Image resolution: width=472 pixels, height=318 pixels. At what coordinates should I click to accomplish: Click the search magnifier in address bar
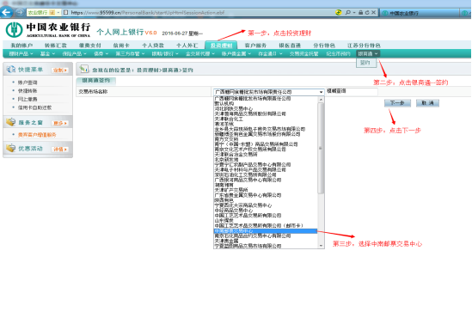(x=348, y=12)
